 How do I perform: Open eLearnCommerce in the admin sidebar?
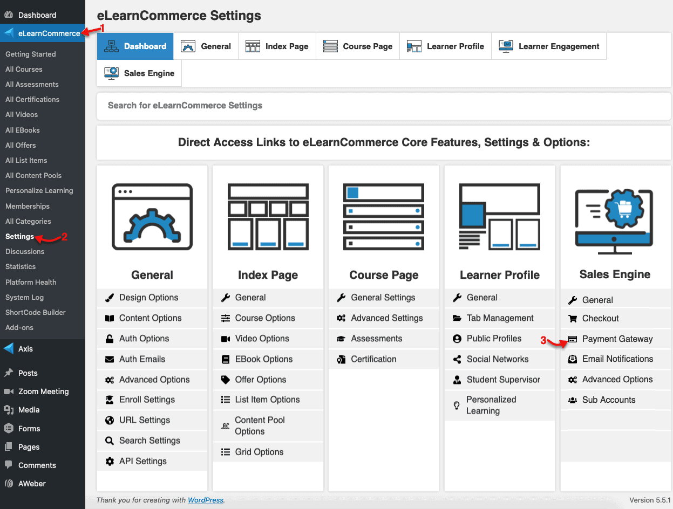pos(42,33)
